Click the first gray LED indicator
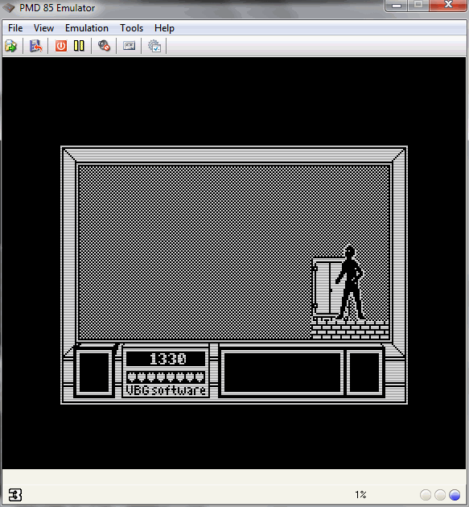 pyautogui.click(x=426, y=495)
